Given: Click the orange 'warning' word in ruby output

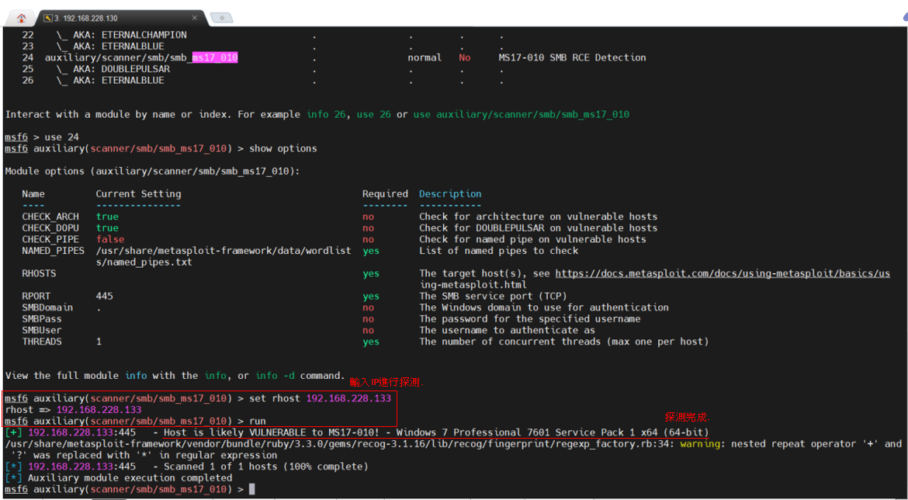Looking at the screenshot, I should (x=700, y=444).
